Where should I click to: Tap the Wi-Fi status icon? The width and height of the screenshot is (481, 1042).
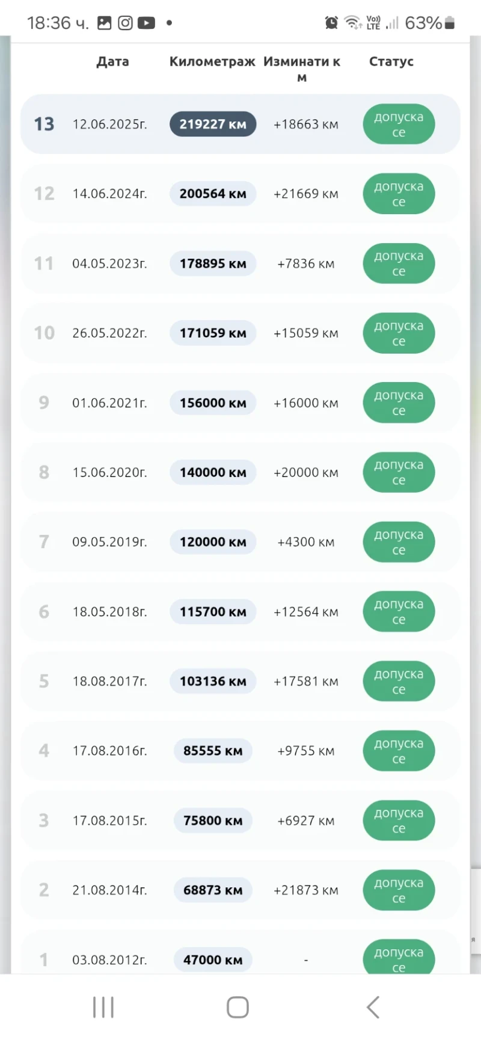[352, 23]
